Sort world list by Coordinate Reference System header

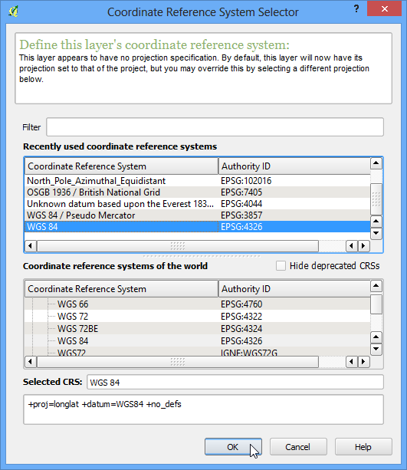pyautogui.click(x=121, y=288)
